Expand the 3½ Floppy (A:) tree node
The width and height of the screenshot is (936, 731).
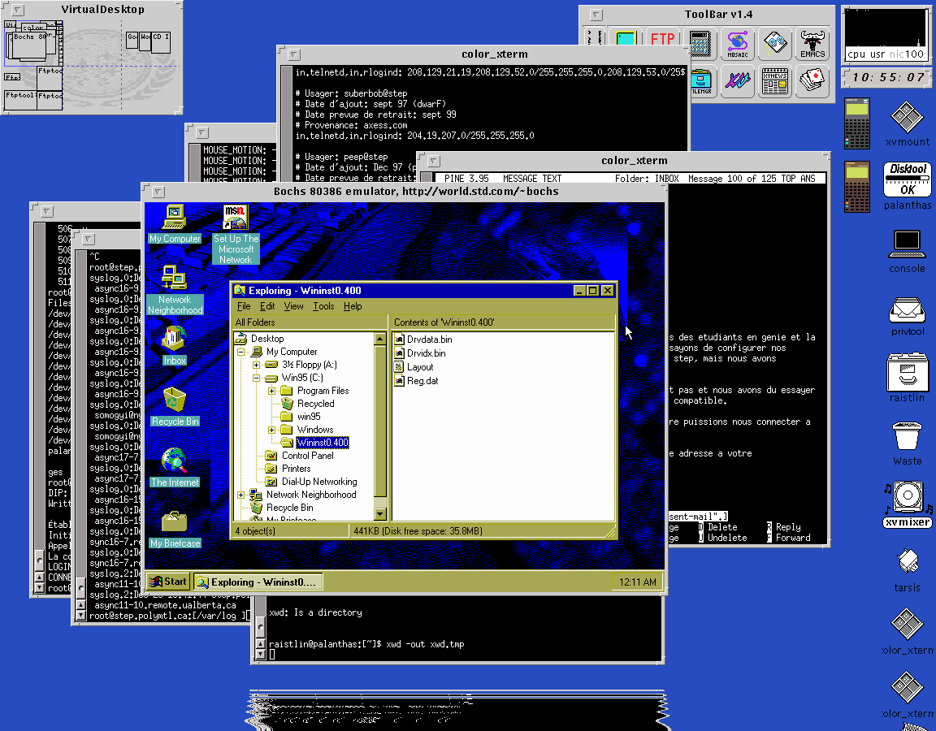[x=256, y=365]
